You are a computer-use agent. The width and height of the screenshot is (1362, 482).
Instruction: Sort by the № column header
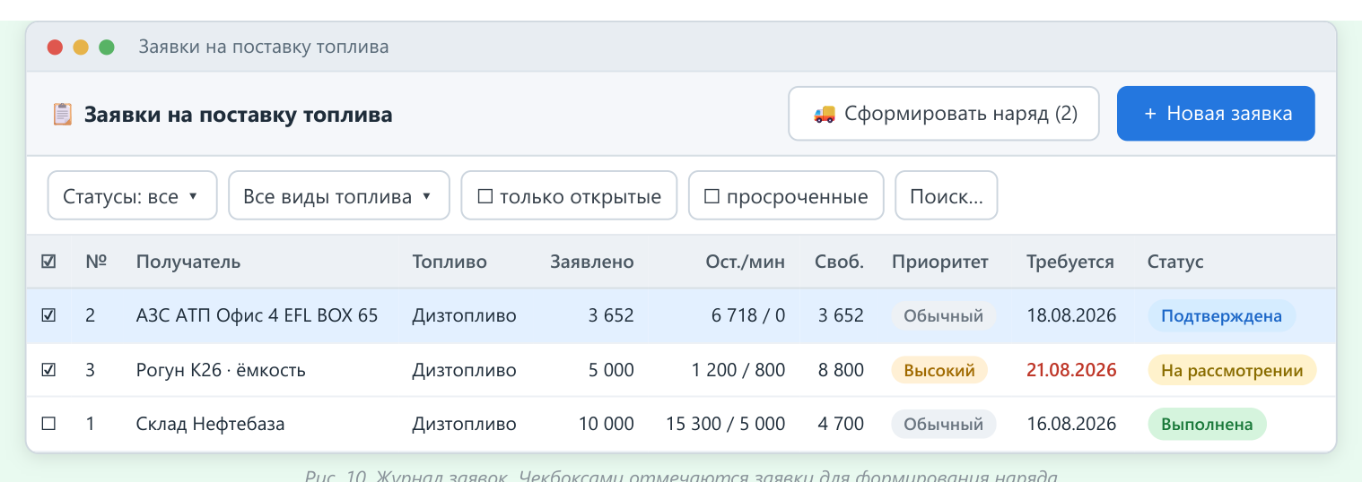coord(96,262)
